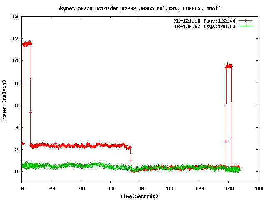The image size is (267, 200).
Task: Click the x-axis tick label 120
Action: 200,188
